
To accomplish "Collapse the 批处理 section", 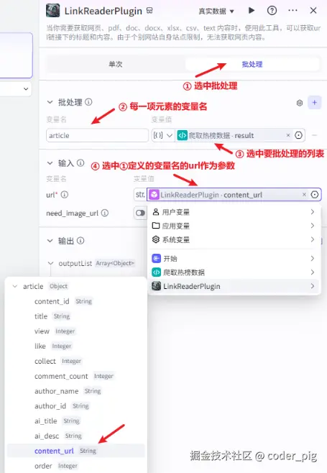I will pyautogui.click(x=50, y=102).
